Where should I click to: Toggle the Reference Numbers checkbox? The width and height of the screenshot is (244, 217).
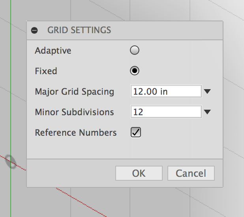point(136,133)
